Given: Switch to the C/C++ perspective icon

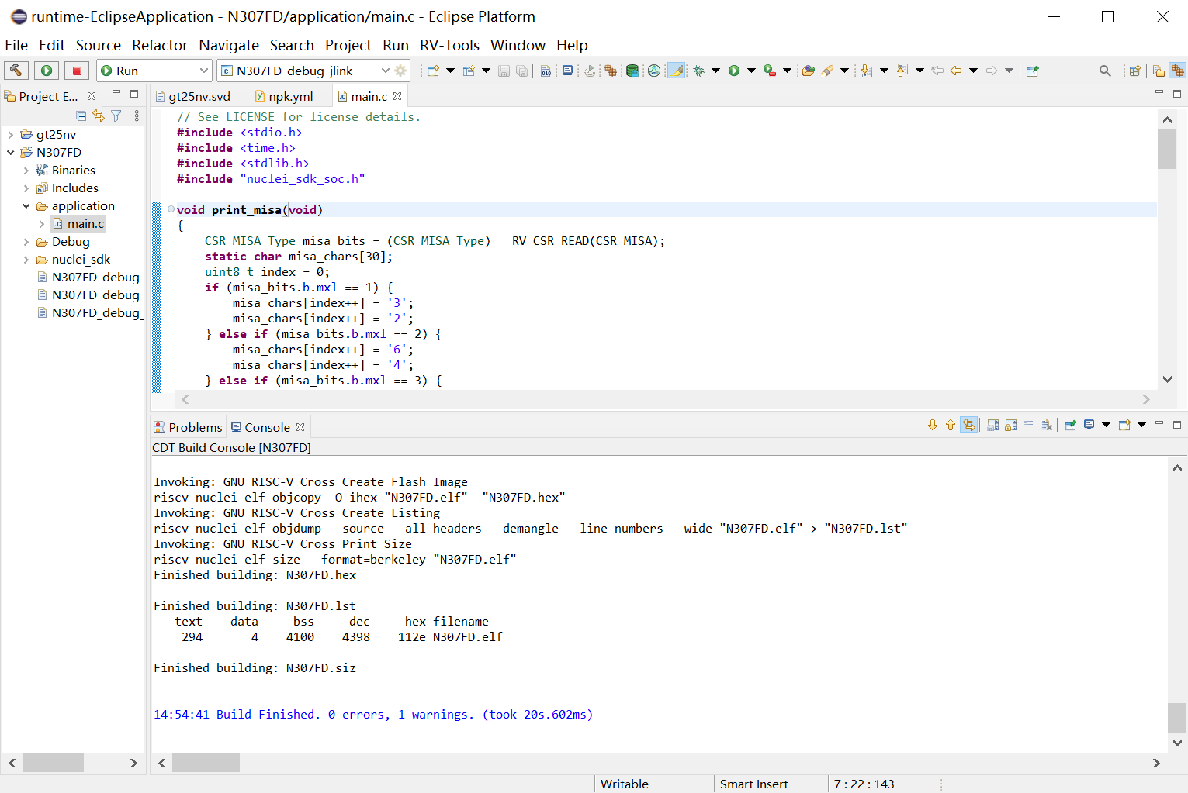Looking at the screenshot, I should [1178, 71].
